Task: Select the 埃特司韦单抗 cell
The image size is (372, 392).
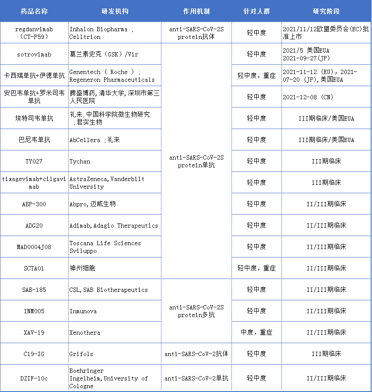Action: click(x=34, y=118)
